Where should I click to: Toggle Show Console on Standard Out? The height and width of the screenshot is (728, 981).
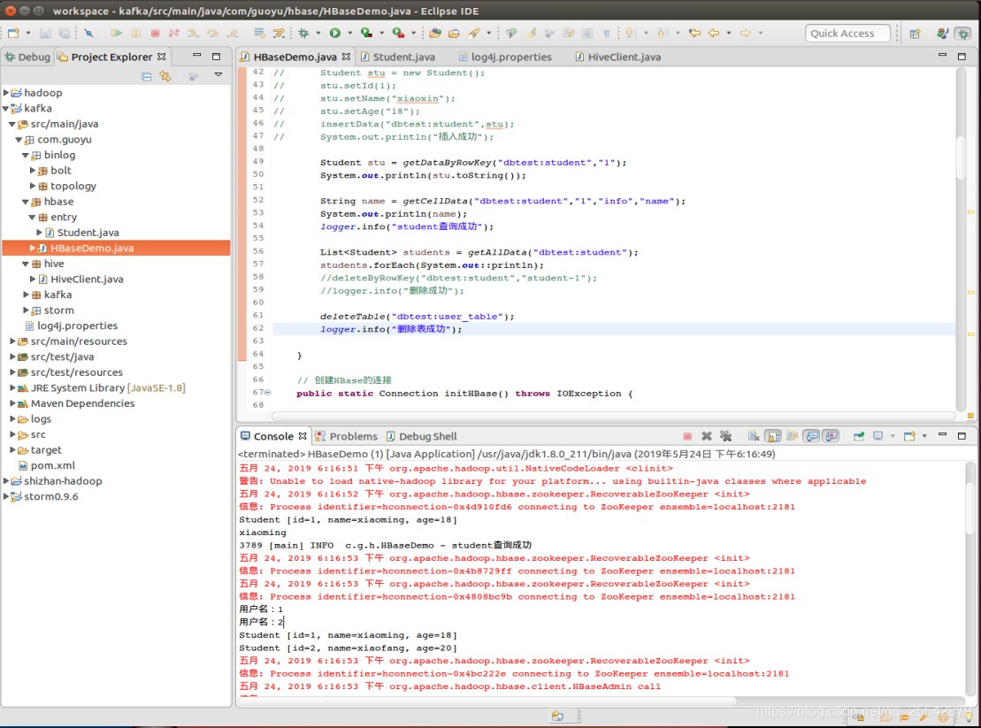tap(811, 436)
